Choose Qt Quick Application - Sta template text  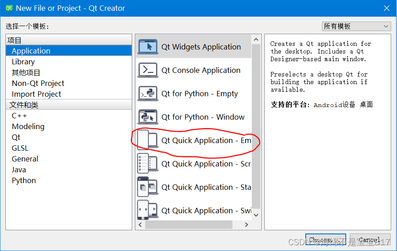point(206,187)
